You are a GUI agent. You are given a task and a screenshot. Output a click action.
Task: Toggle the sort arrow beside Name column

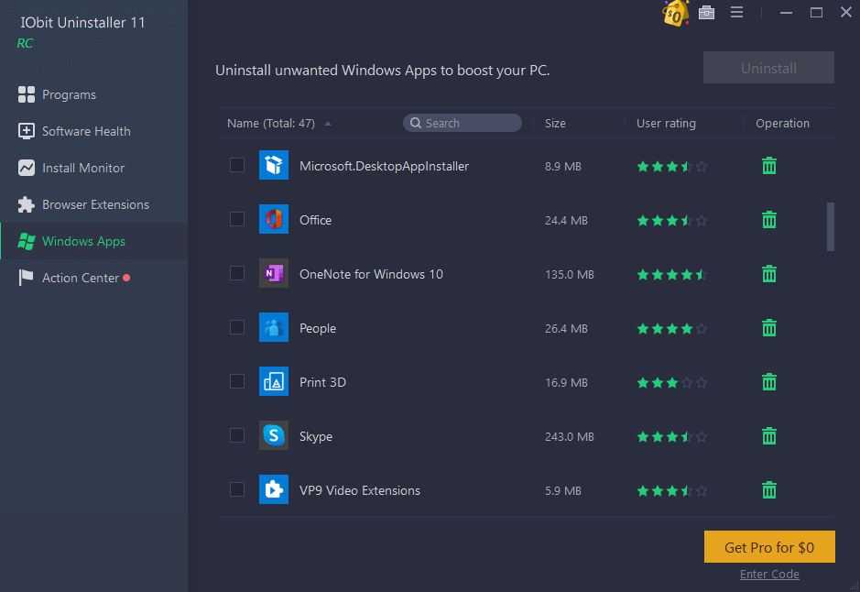tap(328, 124)
